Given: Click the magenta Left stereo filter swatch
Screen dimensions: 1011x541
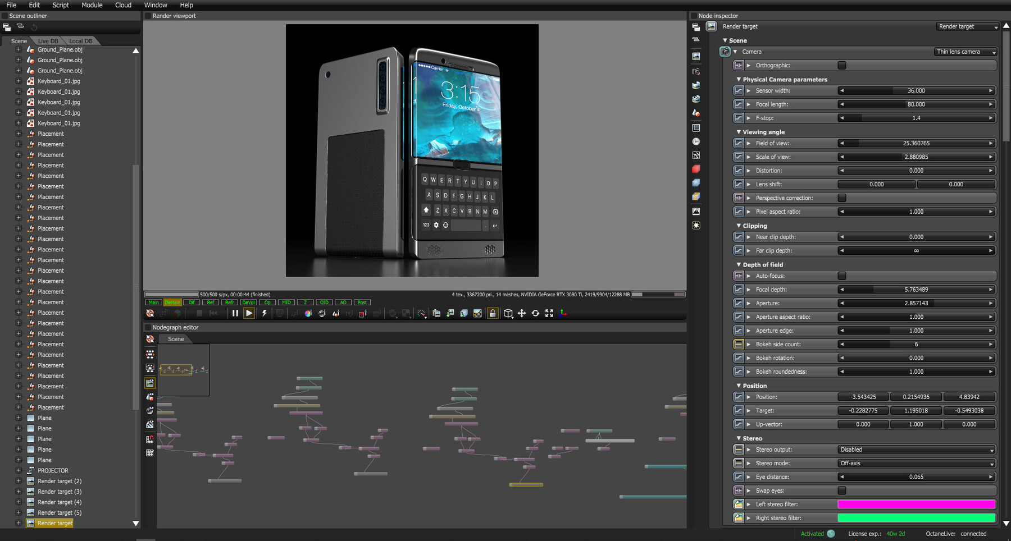Looking at the screenshot, I should (x=916, y=504).
